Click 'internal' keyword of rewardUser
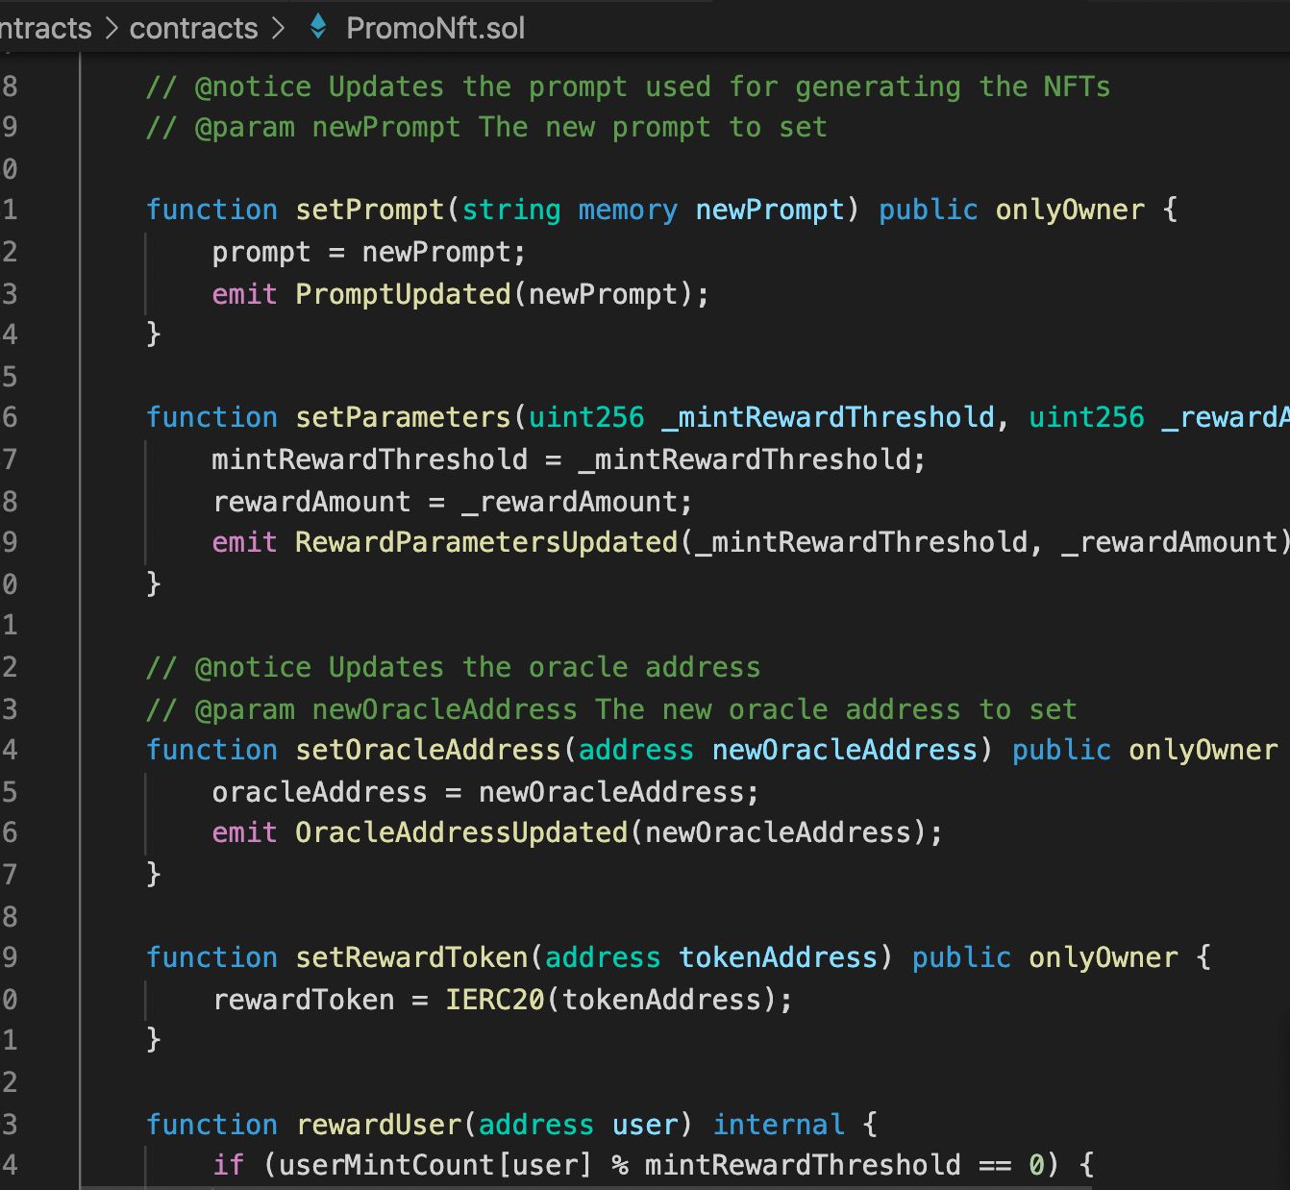The height and width of the screenshot is (1190, 1290). [x=779, y=1125]
